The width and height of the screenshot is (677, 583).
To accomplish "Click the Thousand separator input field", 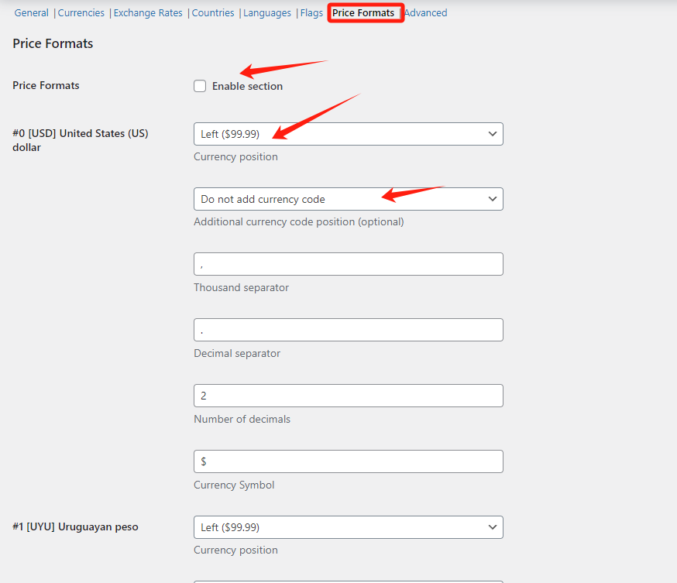I will (x=348, y=264).
